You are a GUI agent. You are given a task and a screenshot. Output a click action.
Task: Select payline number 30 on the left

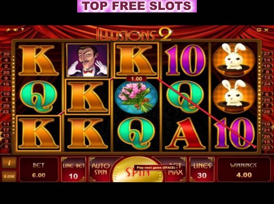[6, 54]
